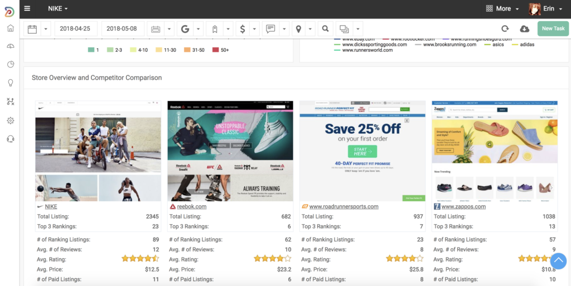
Task: Click the grid icon next to More
Action: tap(490, 8)
